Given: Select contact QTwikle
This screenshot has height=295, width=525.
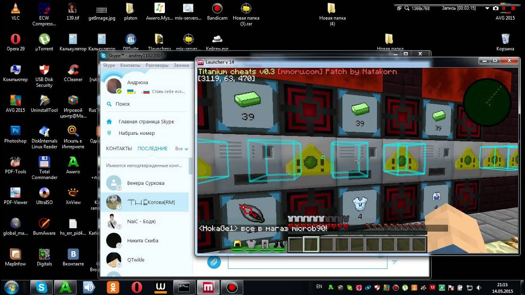Looking at the screenshot, I should [x=144, y=260].
